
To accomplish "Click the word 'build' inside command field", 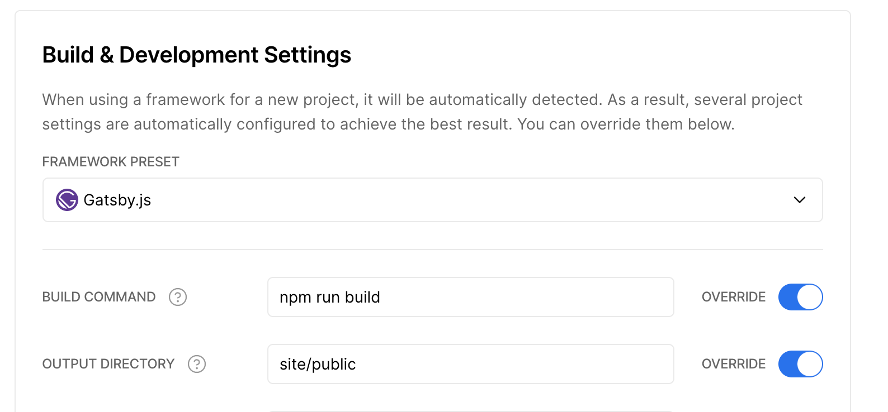I will tap(362, 297).
